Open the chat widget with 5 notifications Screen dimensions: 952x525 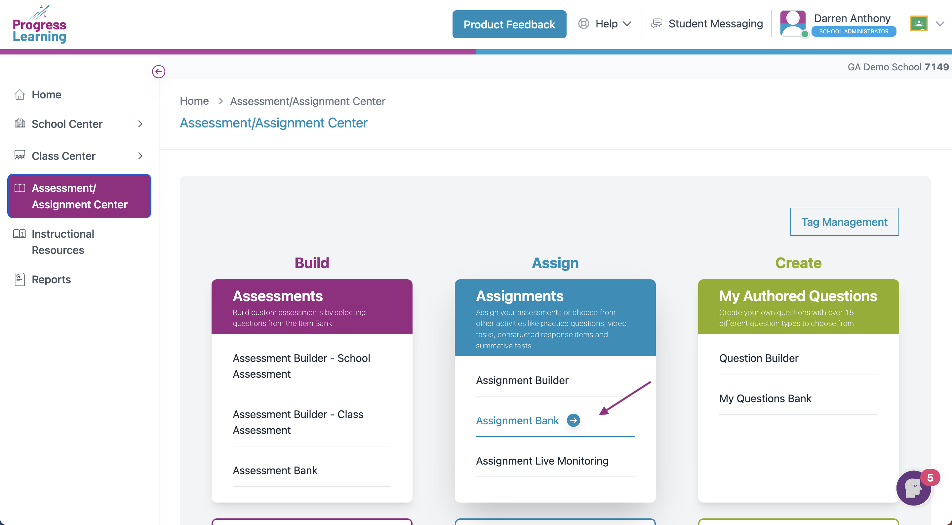click(914, 488)
